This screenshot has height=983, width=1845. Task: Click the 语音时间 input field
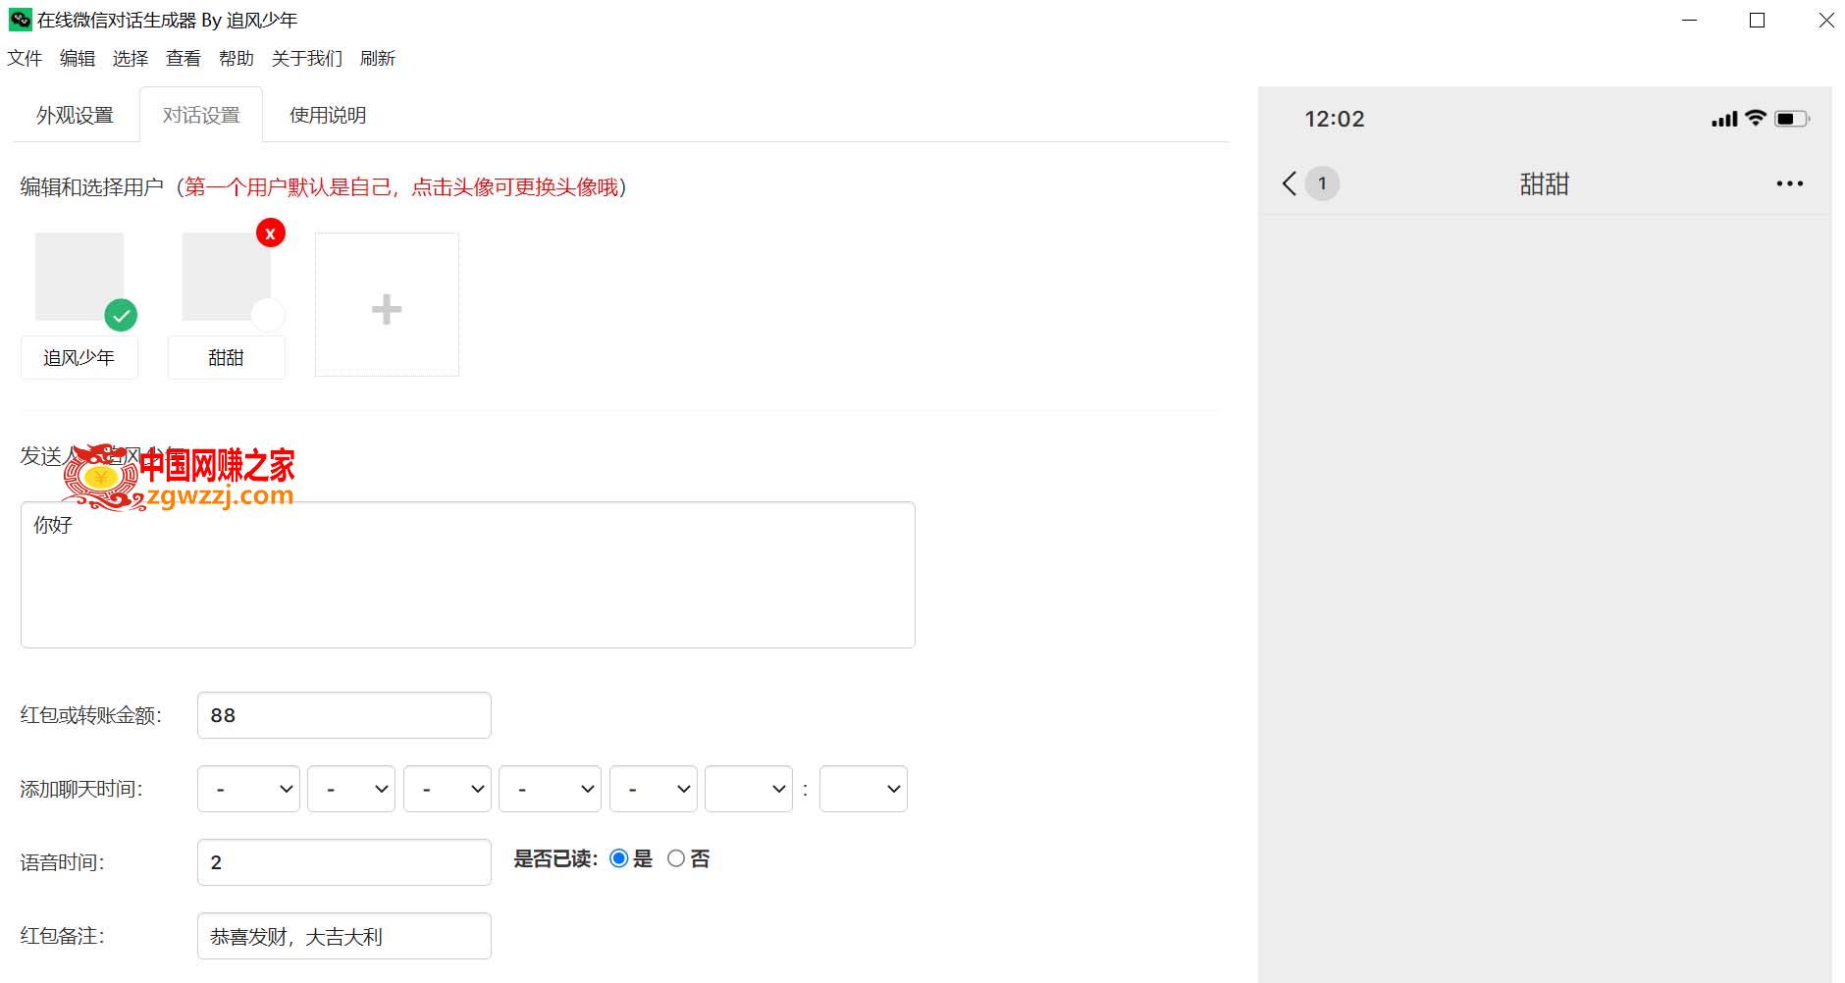pyautogui.click(x=344, y=862)
